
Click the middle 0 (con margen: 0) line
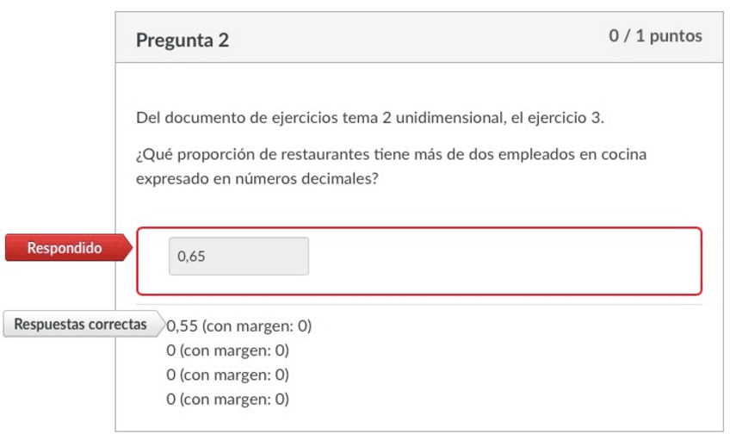coord(227,375)
